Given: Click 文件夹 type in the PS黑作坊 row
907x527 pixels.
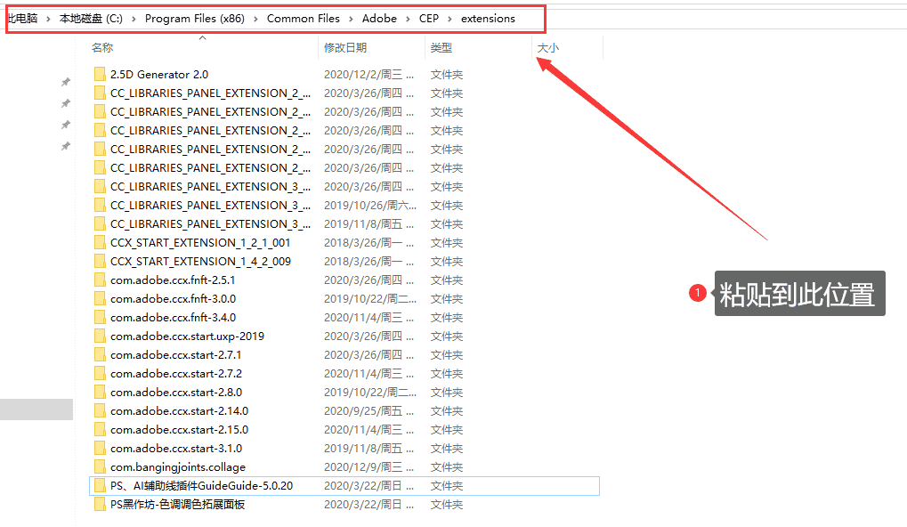Looking at the screenshot, I should (447, 505).
